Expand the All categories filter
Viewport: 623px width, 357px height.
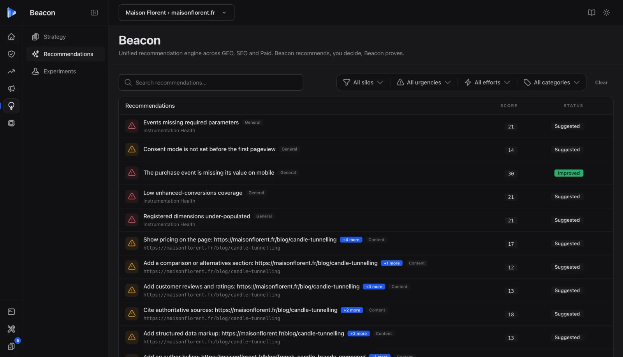[x=552, y=82]
